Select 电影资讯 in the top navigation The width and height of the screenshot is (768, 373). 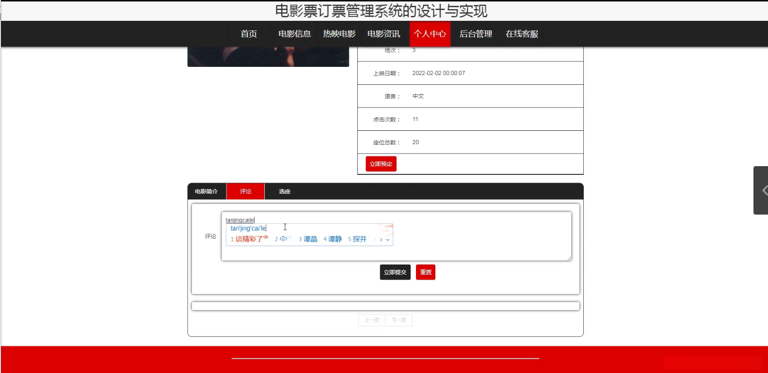coord(384,34)
